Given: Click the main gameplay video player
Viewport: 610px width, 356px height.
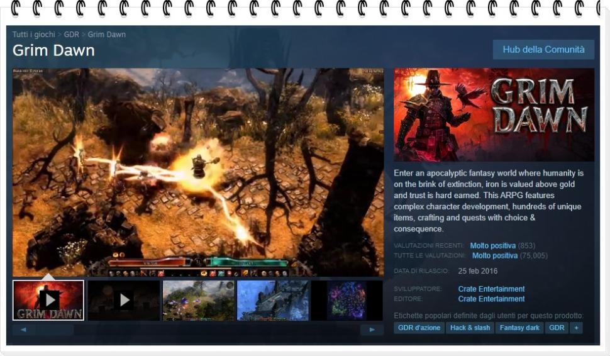Looking at the screenshot, I should tap(198, 172).
